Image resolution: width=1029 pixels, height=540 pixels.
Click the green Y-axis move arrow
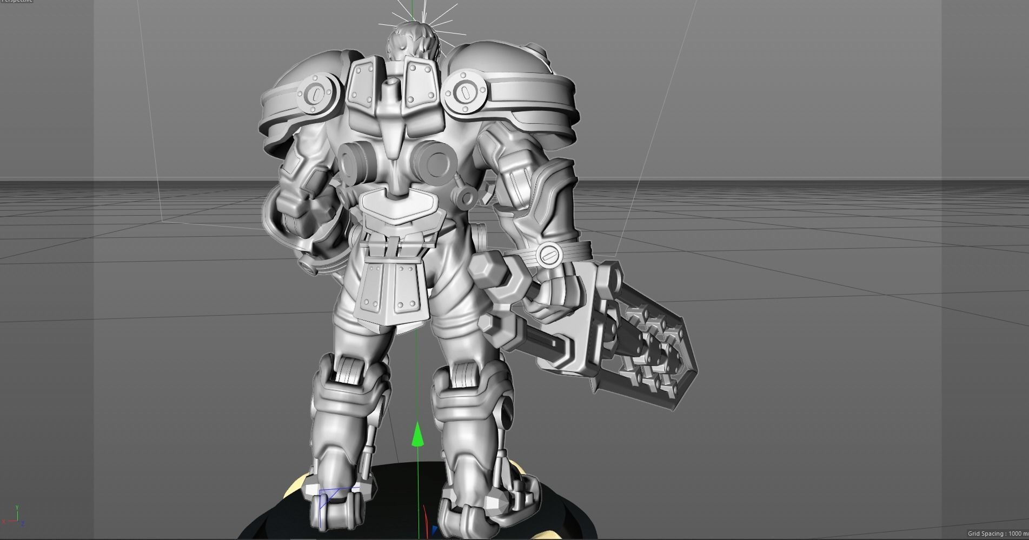(417, 435)
